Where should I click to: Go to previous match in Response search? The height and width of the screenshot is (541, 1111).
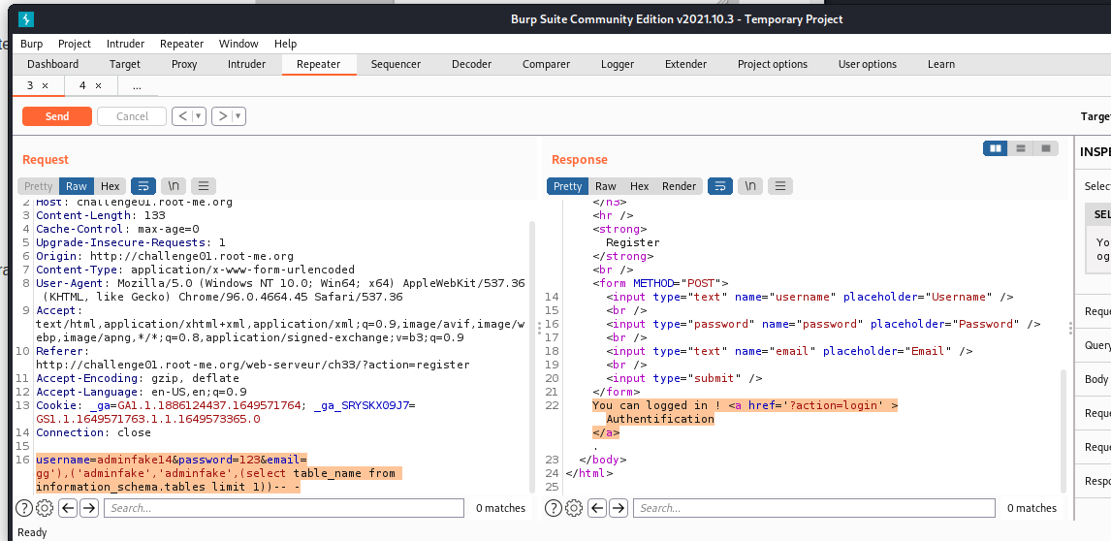pyautogui.click(x=597, y=508)
